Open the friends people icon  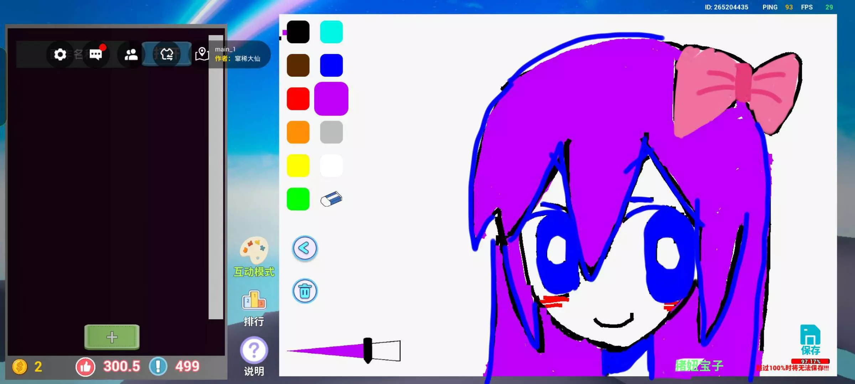pos(131,54)
